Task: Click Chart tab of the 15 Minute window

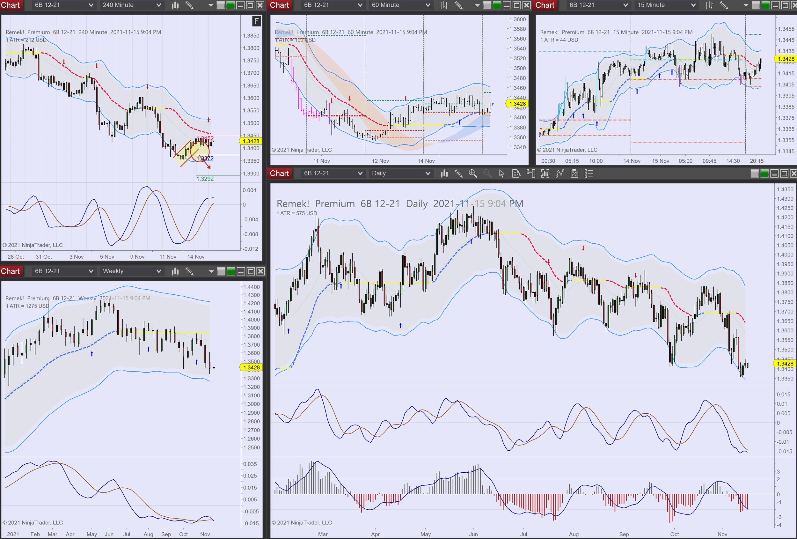Action: (545, 5)
